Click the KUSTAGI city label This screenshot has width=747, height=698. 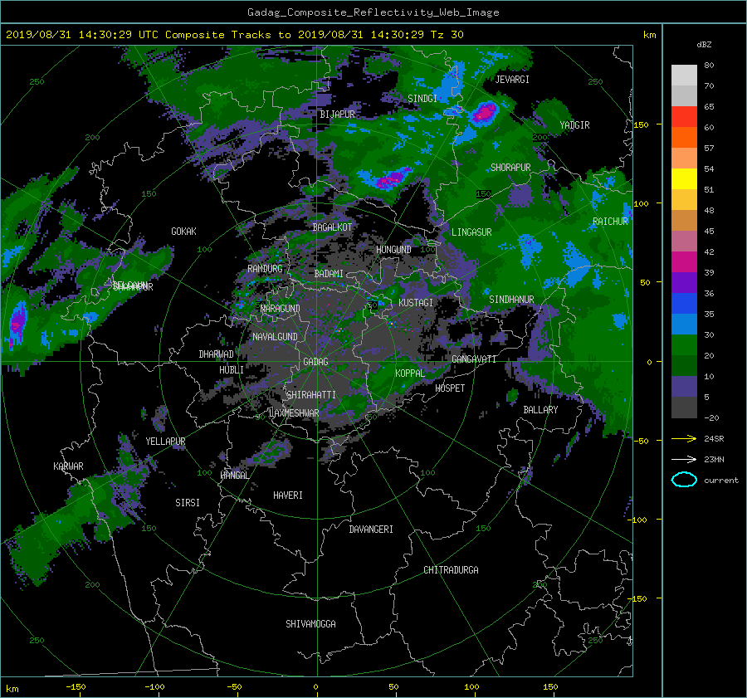pos(416,303)
